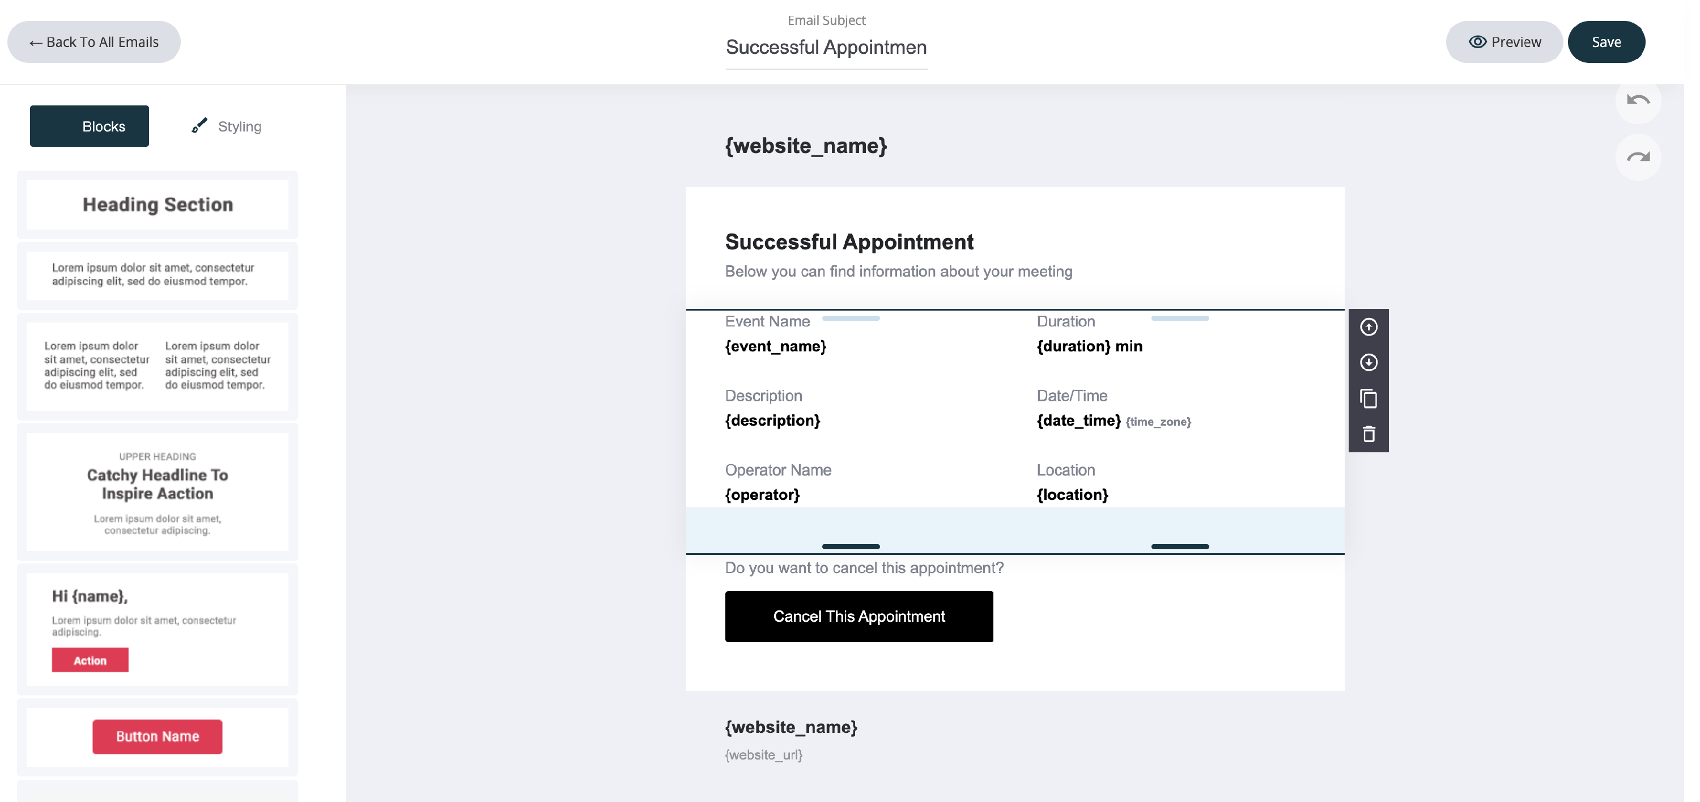Open the Styling tab
This screenshot has width=1700, height=802.
click(226, 126)
